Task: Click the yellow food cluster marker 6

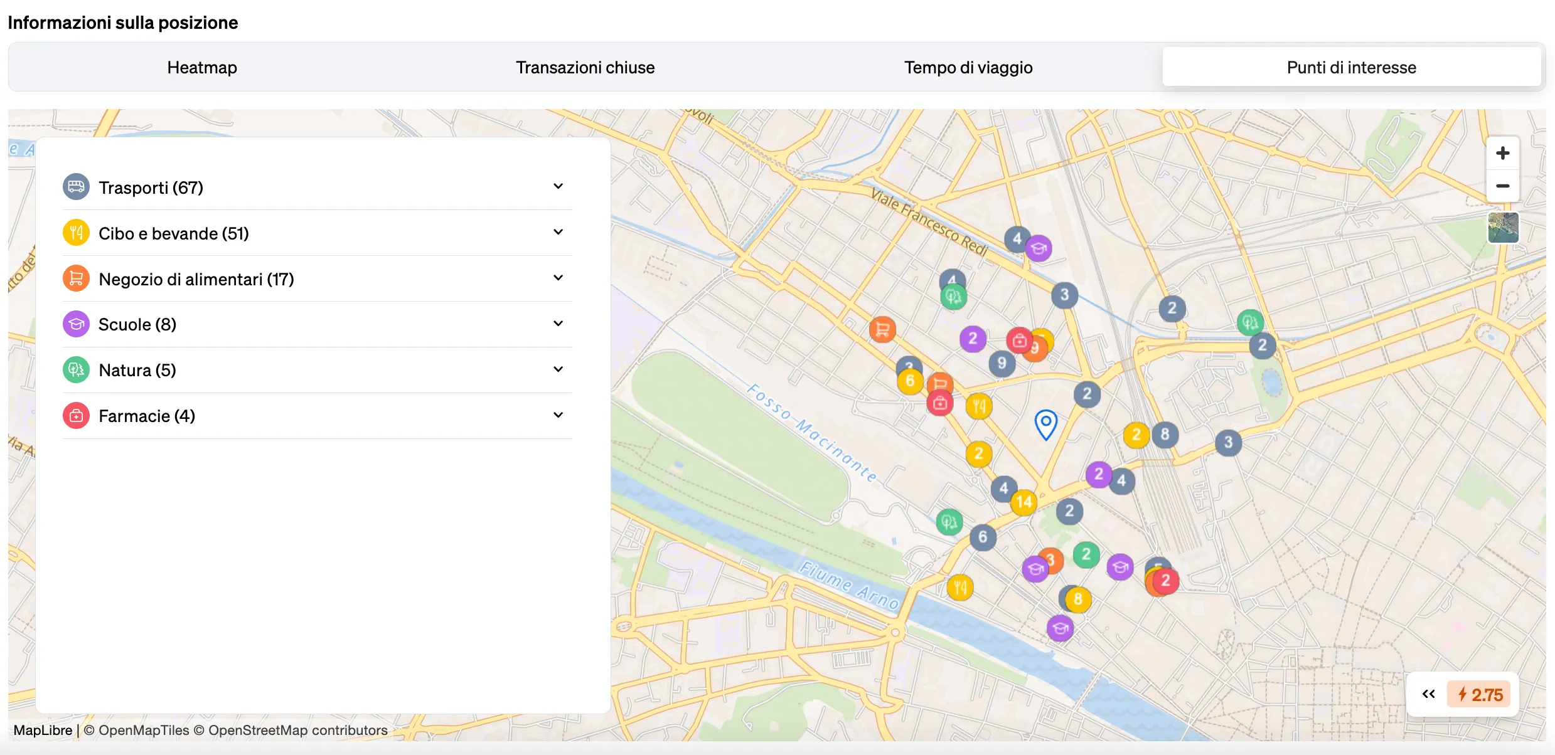Action: tap(910, 381)
